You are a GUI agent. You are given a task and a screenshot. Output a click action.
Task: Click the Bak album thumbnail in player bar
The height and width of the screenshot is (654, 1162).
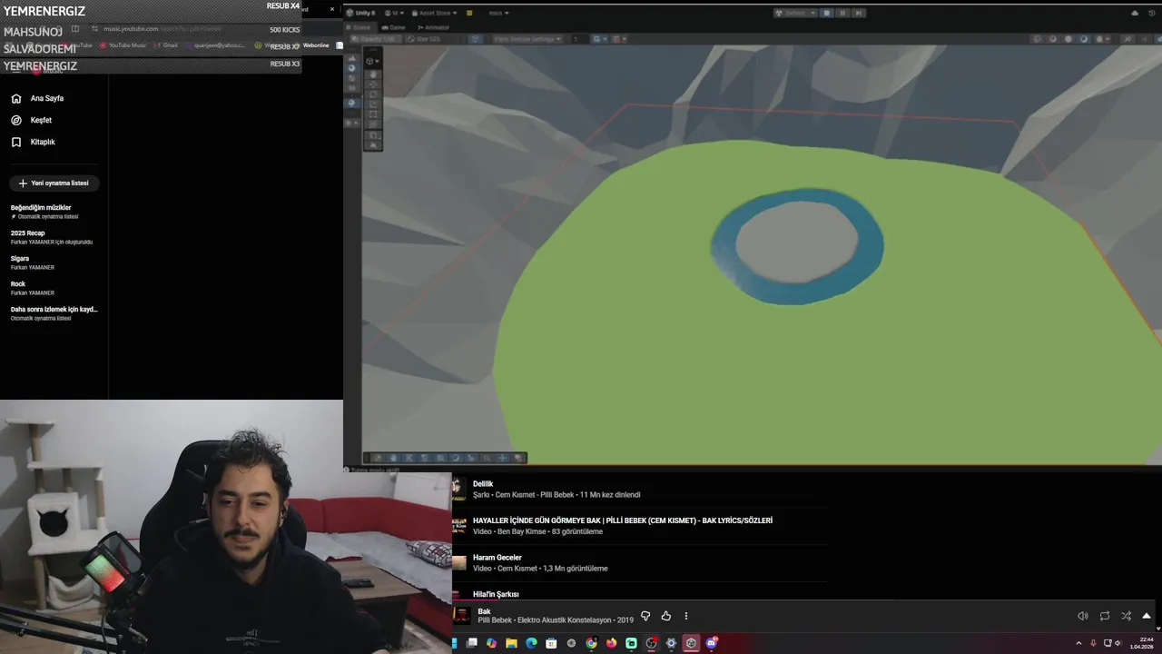click(x=462, y=616)
